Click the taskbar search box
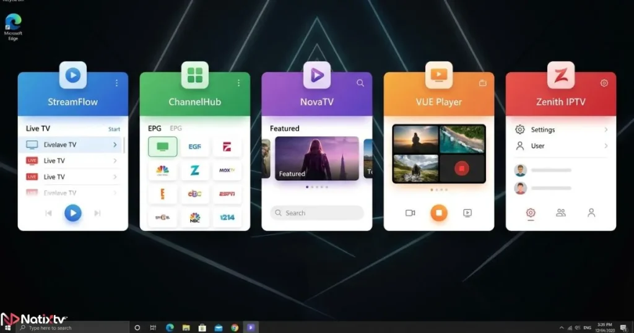Image resolution: width=634 pixels, height=333 pixels. click(73, 328)
